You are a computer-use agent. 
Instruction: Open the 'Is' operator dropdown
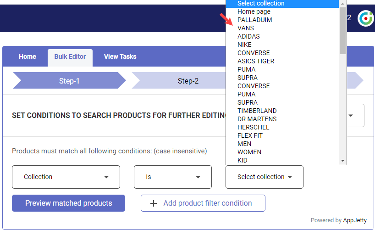[173, 177]
